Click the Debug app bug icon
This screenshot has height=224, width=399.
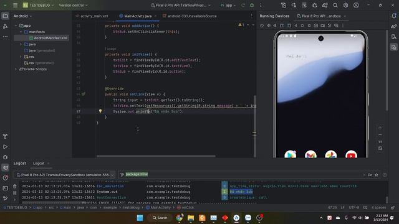click(252, 5)
